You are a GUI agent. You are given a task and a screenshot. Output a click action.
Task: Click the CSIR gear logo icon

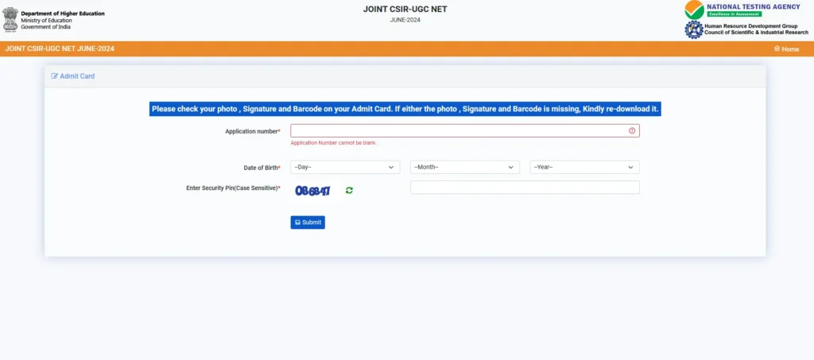point(693,29)
